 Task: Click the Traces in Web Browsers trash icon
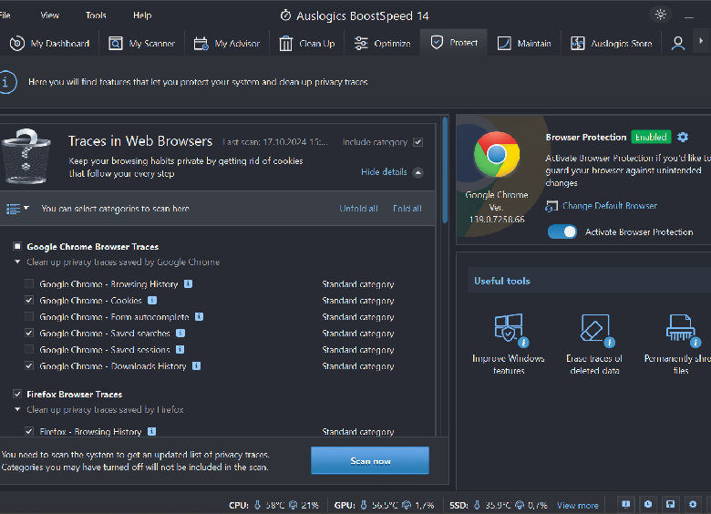(26, 156)
